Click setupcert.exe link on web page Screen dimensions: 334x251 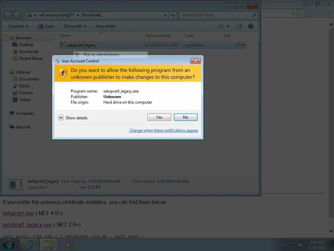pos(18,213)
